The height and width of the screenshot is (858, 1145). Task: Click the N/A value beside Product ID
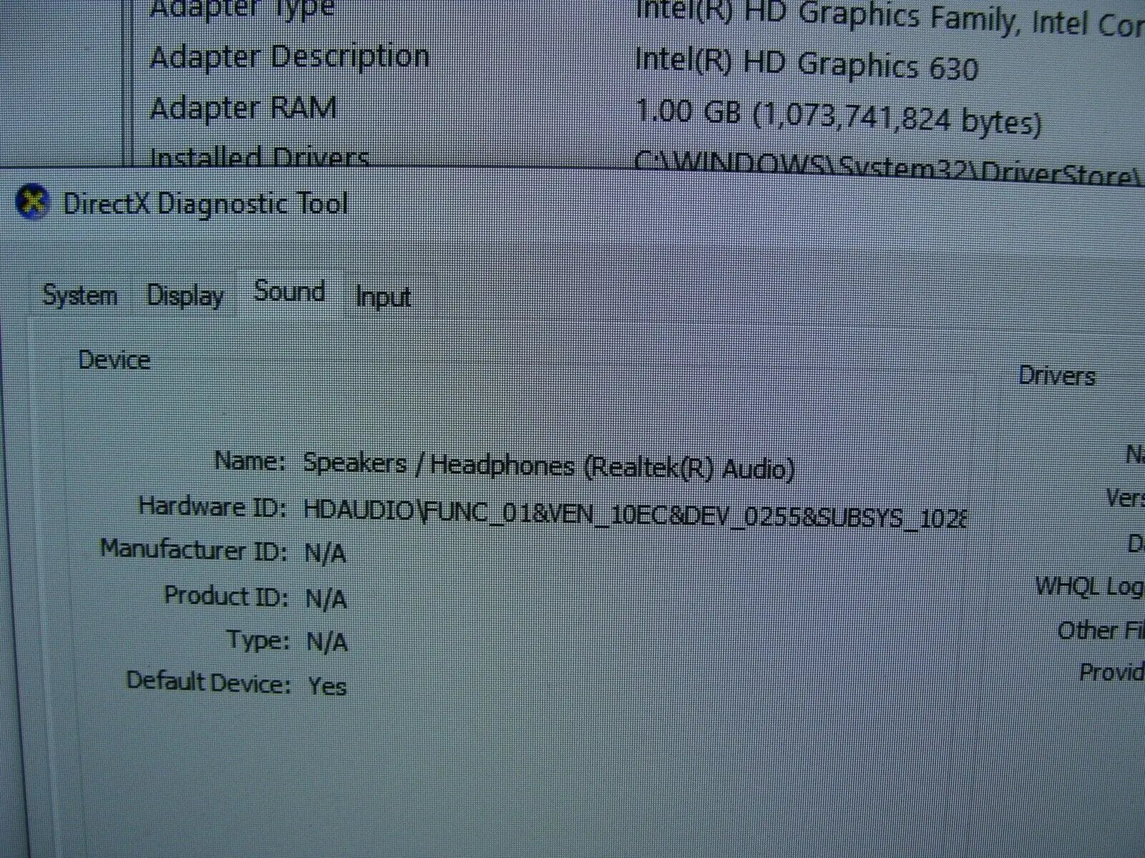(x=326, y=598)
